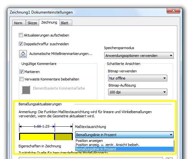Click the Elementbasierte Kommentarfarbe gray swatch

[26, 90]
